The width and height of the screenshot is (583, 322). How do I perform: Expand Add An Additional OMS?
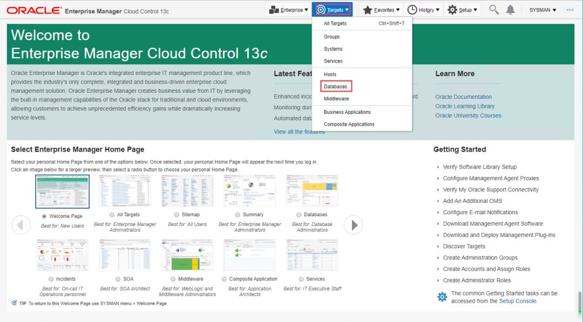438,201
